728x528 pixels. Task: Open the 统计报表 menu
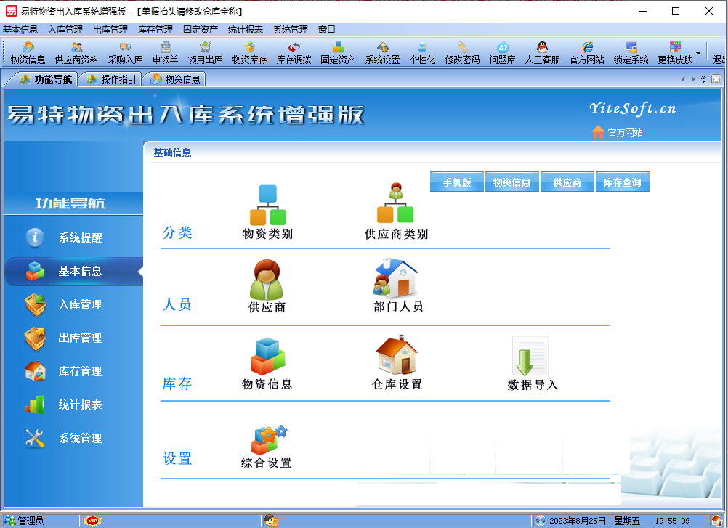pos(246,30)
